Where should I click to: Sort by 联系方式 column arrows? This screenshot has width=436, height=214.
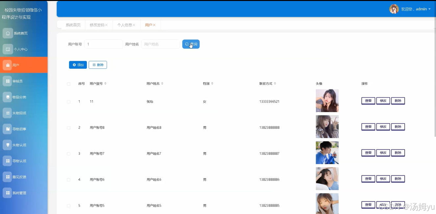(275, 83)
